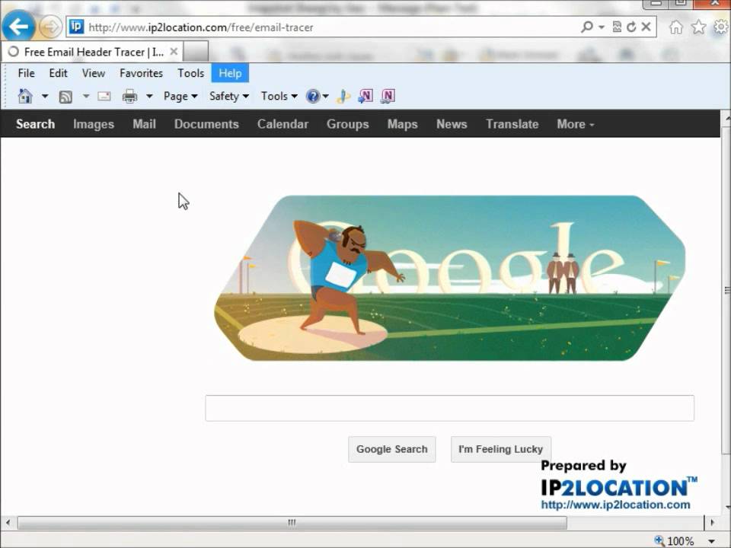The image size is (731, 548).
Task: Expand the zoom level dropdown arrow
Action: point(711,541)
